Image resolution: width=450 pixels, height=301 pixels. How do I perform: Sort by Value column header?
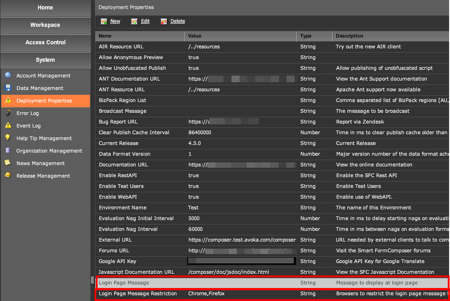[241, 36]
